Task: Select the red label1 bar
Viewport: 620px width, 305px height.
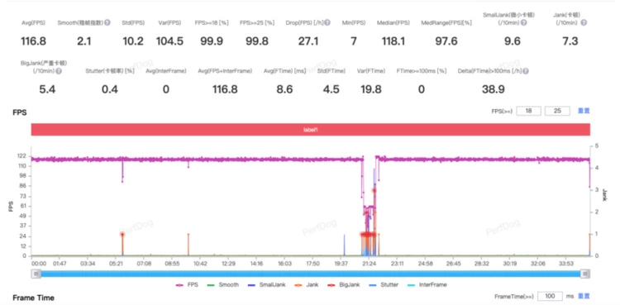Action: (310, 130)
